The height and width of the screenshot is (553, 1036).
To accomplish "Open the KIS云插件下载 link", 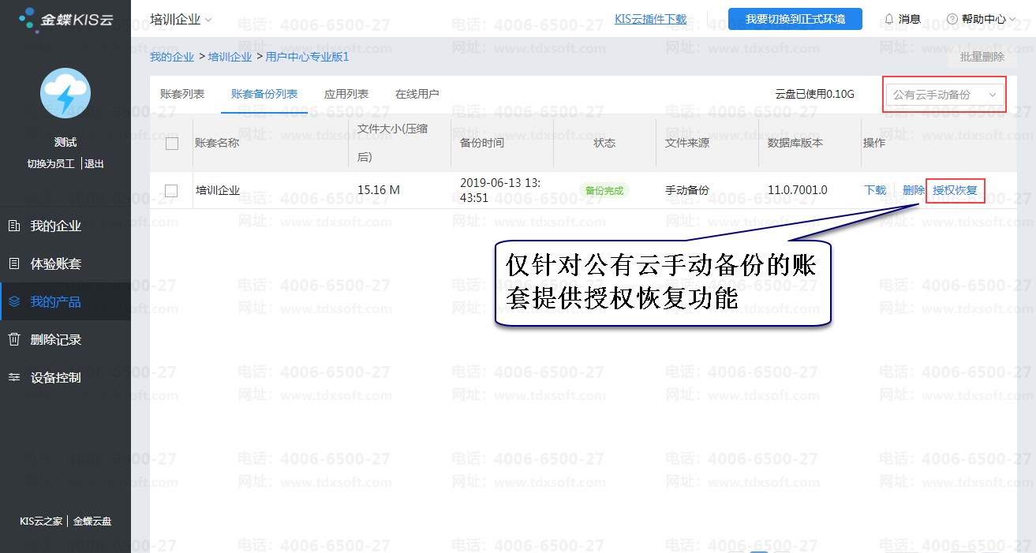I will [x=651, y=19].
